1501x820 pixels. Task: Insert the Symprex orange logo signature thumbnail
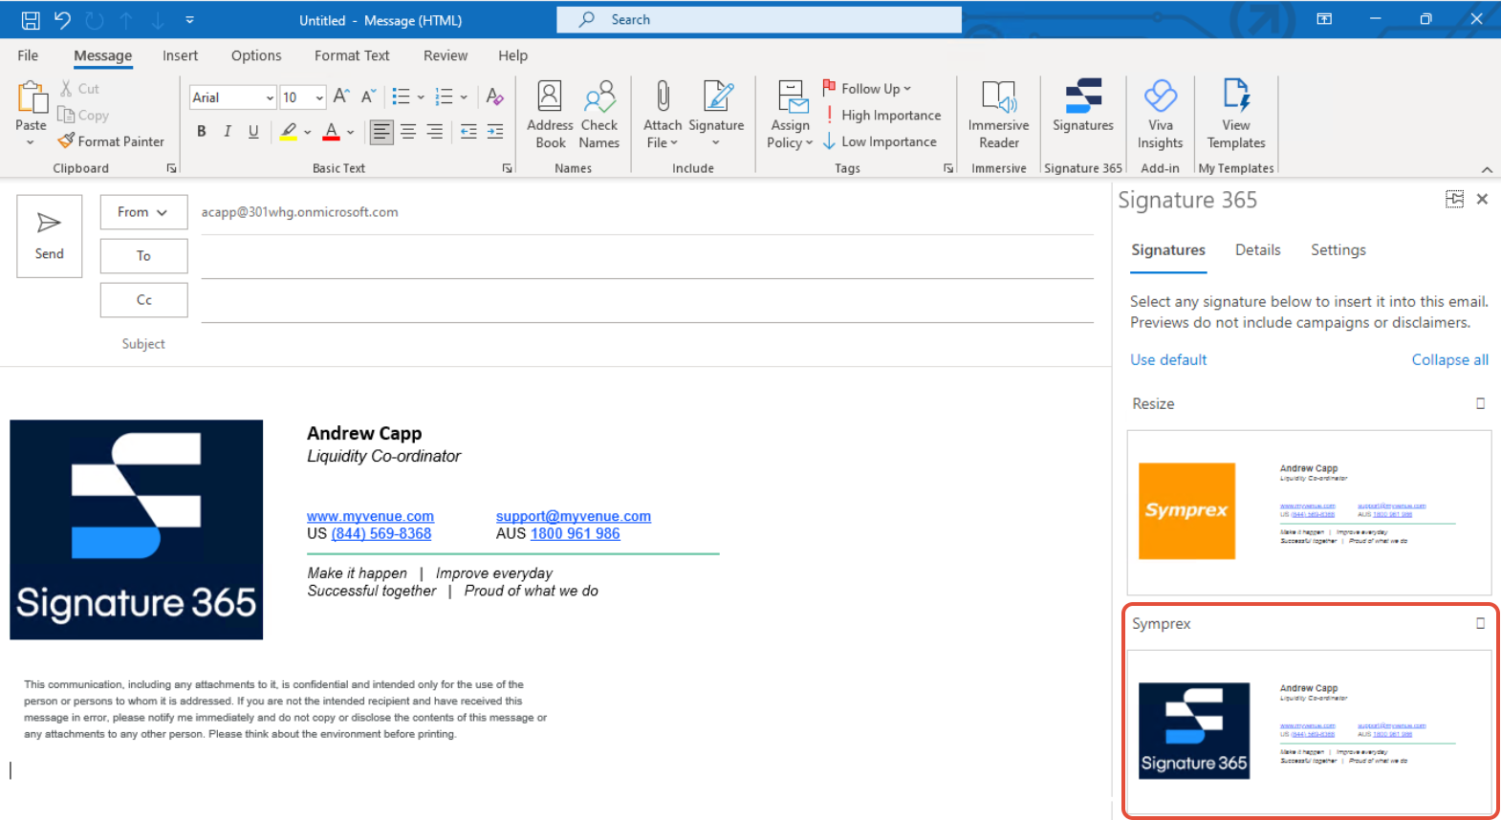click(1309, 512)
